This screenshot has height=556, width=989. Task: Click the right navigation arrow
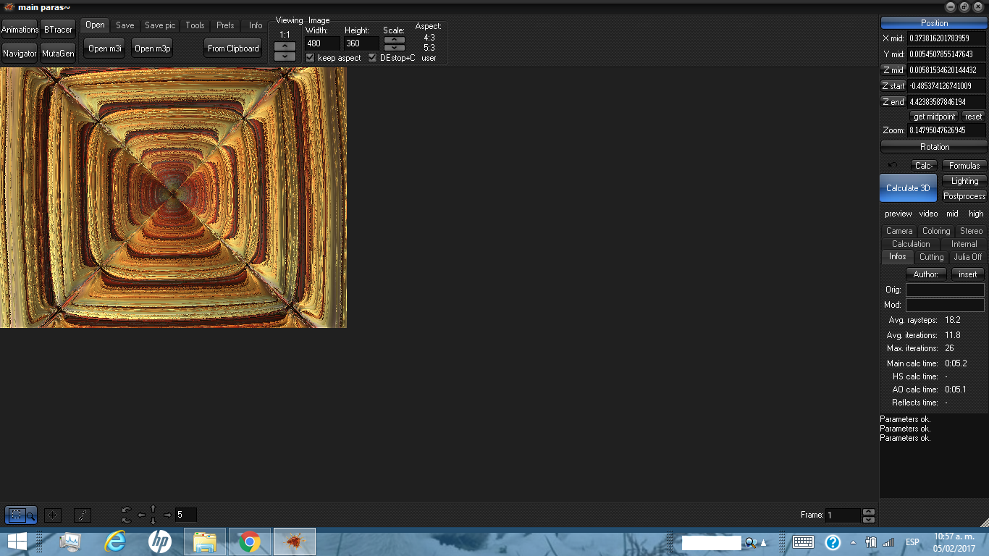pos(167,515)
